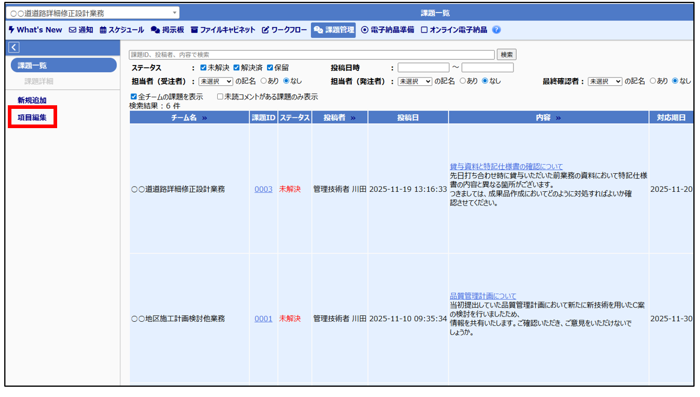Image resolution: width=700 pixels, height=397 pixels.
Task: Enable 未読コメントがある課題のみ表示 checkbox
Action: tap(220, 97)
